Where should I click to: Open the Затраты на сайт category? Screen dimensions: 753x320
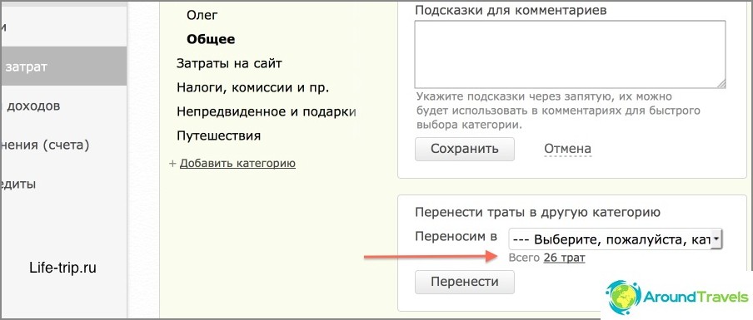click(229, 63)
